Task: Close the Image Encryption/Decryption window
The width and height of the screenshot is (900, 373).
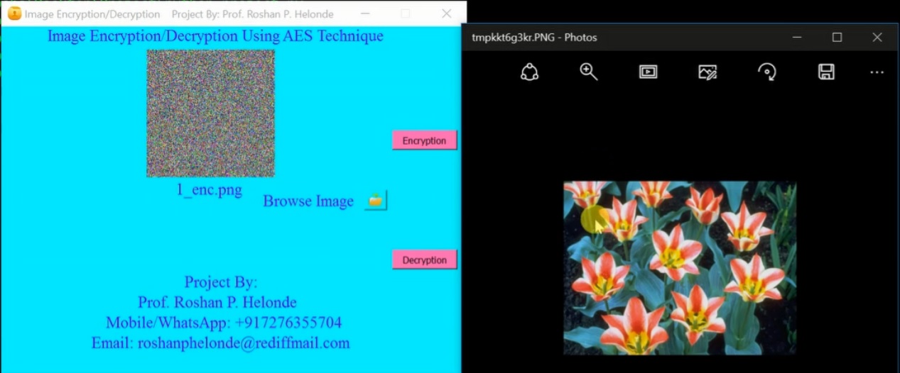Action: [446, 13]
